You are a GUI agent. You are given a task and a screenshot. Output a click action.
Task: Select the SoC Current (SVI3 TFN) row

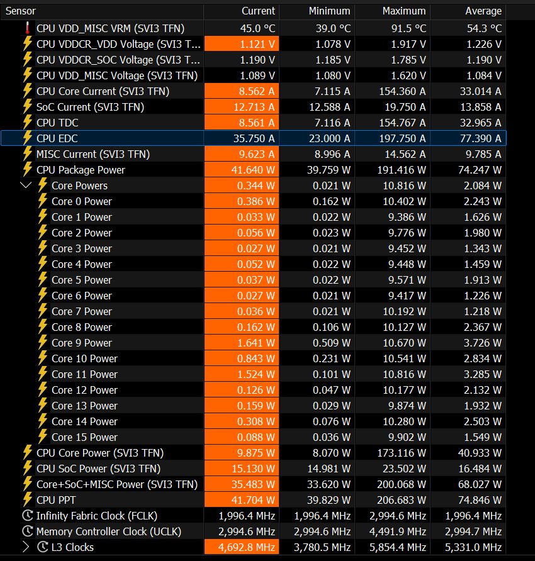(x=90, y=107)
